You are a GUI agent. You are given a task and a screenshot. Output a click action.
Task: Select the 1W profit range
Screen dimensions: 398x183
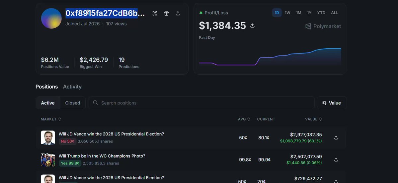pos(287,13)
